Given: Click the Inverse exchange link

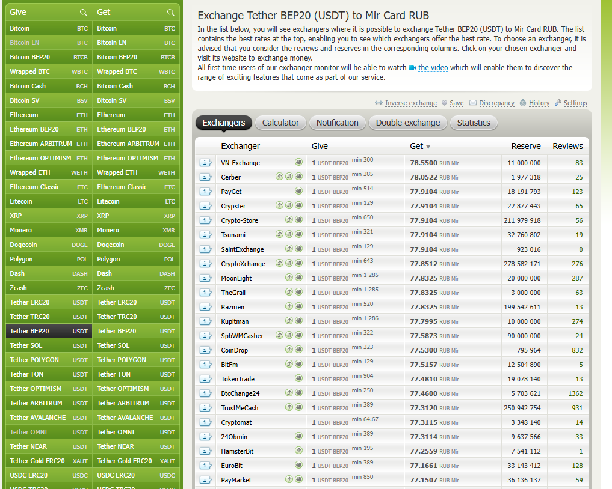Looking at the screenshot, I should [410, 103].
